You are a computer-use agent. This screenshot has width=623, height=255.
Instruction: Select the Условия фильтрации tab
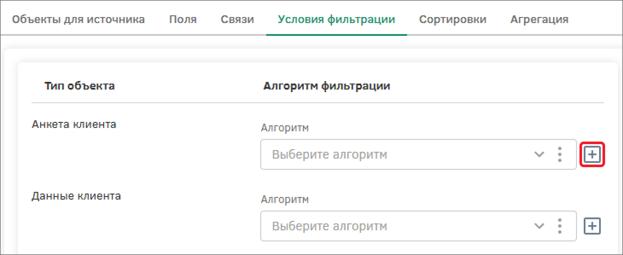tap(336, 20)
